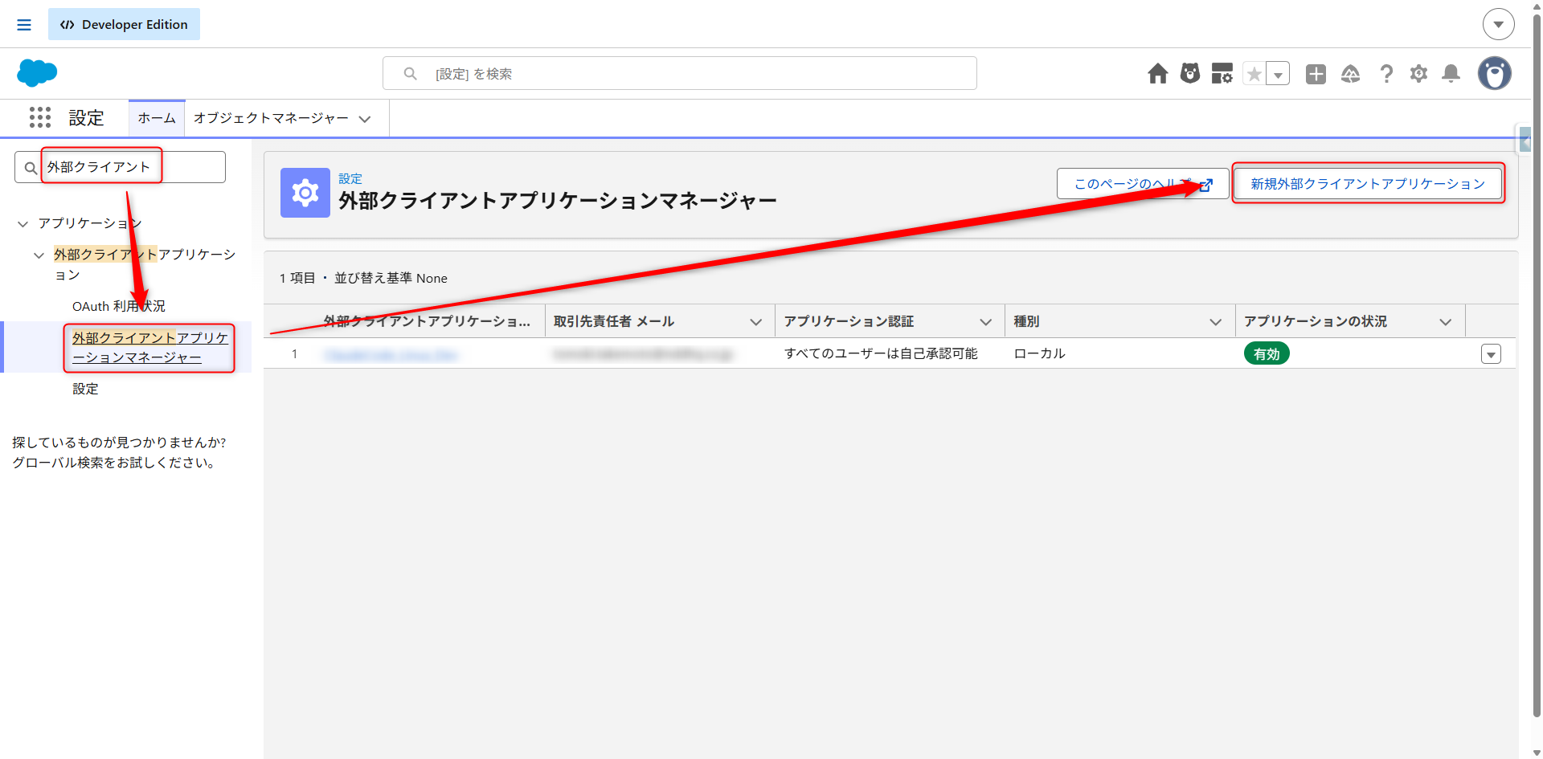Image resolution: width=1543 pixels, height=759 pixels.
Task: Select the アプリケーション sidebar node
Action: point(90,223)
